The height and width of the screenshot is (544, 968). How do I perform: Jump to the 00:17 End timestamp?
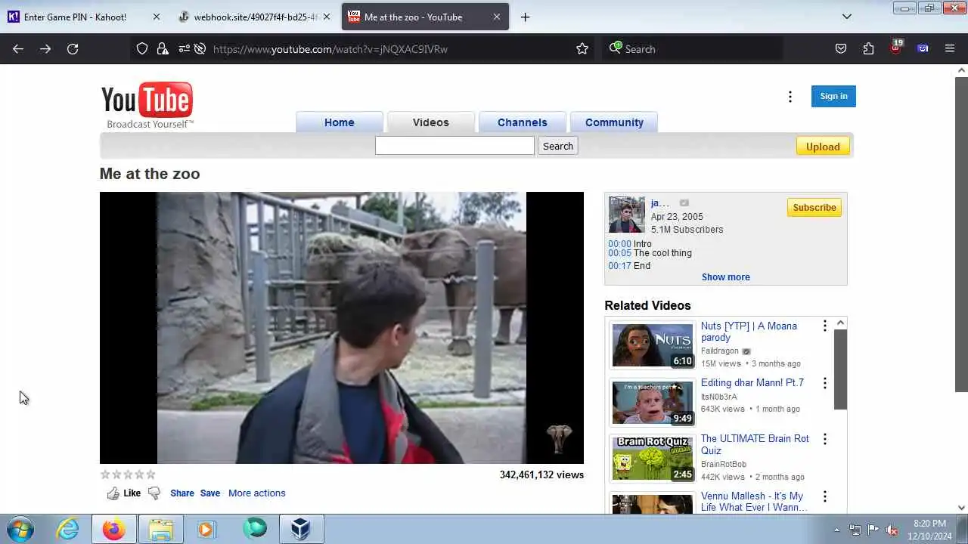pos(619,266)
